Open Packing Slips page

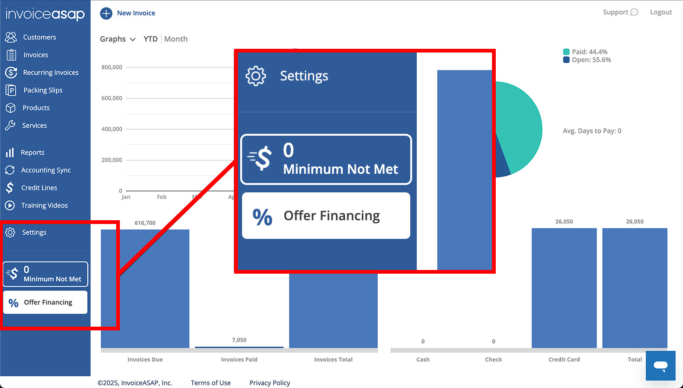(43, 90)
